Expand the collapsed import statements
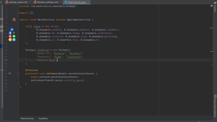Screen dimensions: 217x122 pyautogui.click(x=18, y=13)
